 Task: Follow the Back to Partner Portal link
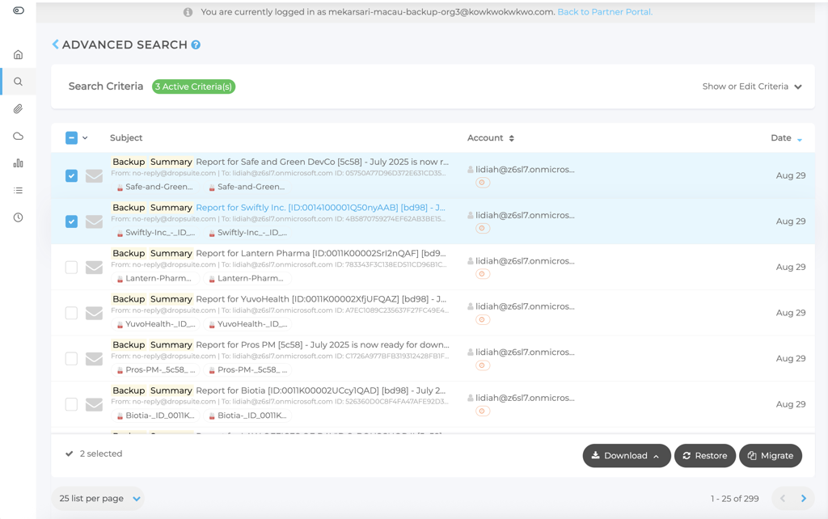click(x=604, y=12)
